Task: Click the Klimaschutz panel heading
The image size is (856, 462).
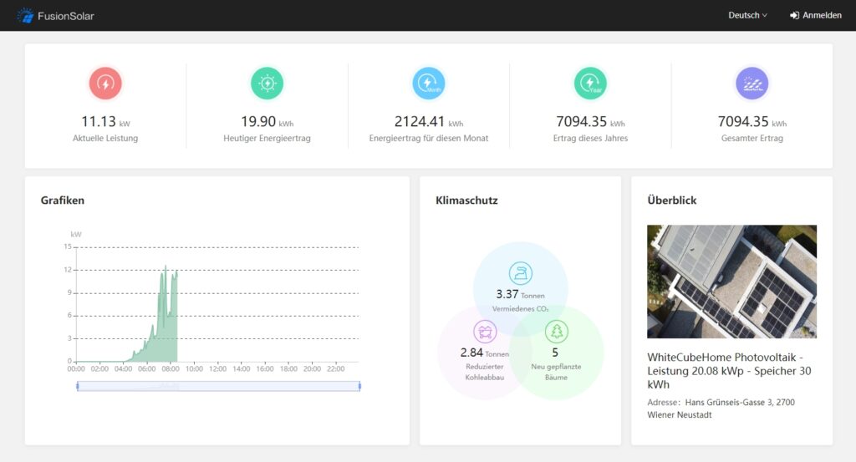Action: pyautogui.click(x=466, y=201)
